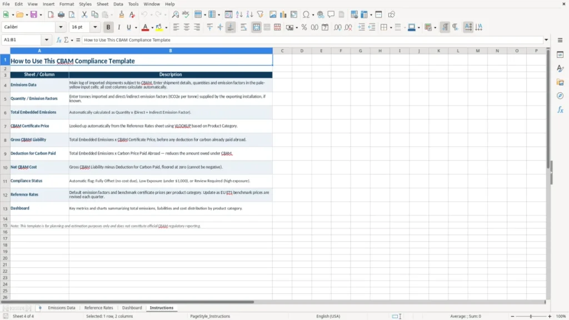Screen dimensions: 569x320
Task: Open the New document dropdown arrow
Action: (x=13, y=15)
